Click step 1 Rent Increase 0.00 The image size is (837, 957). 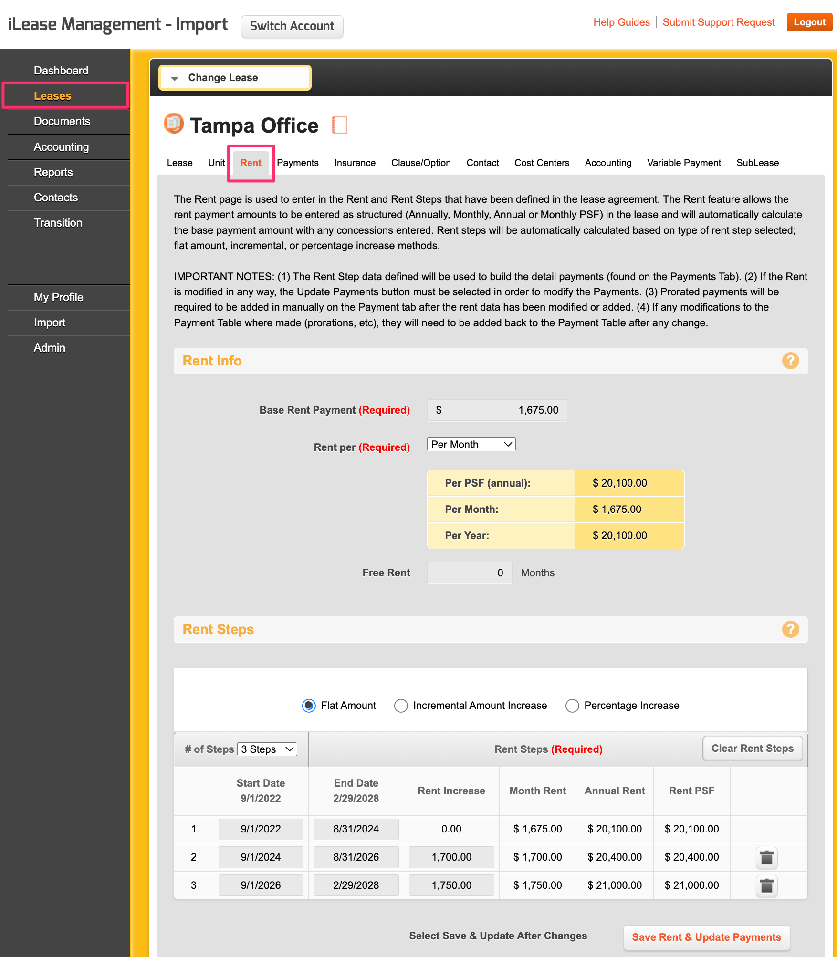pyautogui.click(x=451, y=829)
